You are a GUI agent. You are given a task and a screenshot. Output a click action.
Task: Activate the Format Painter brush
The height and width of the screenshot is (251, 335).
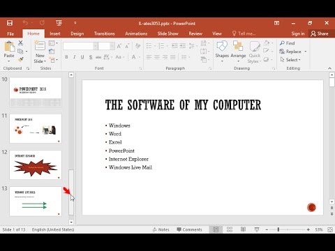(x=20, y=59)
